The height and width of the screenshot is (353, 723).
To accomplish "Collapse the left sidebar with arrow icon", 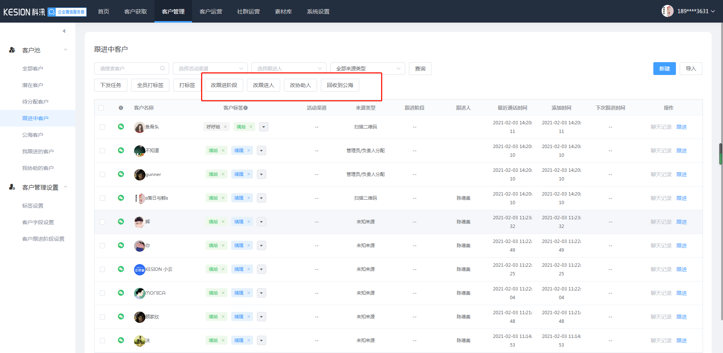I will (x=64, y=31).
